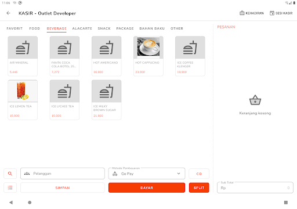Click the CO button
Image resolution: width=297 pixels, height=209 pixels.
[x=199, y=174]
